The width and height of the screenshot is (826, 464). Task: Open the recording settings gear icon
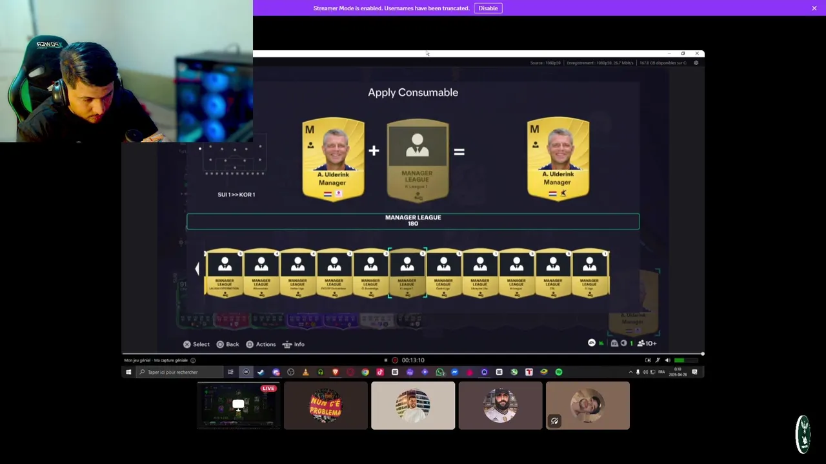click(696, 63)
